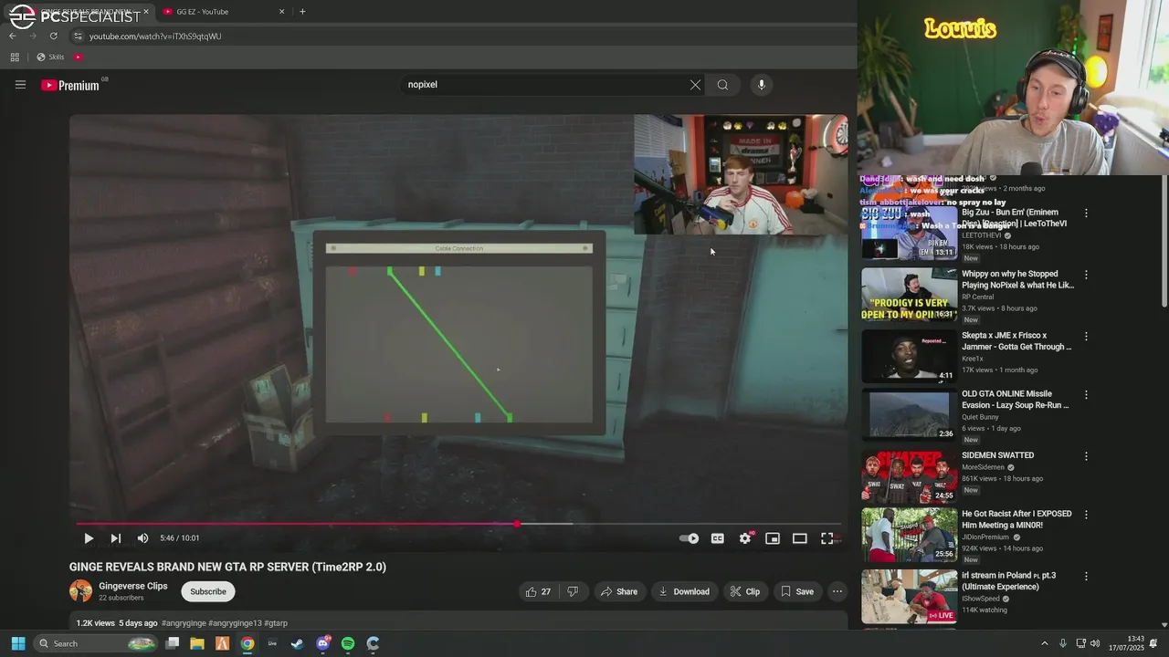This screenshot has height=657, width=1169.
Task: Turn on closed captions
Action: point(718,538)
